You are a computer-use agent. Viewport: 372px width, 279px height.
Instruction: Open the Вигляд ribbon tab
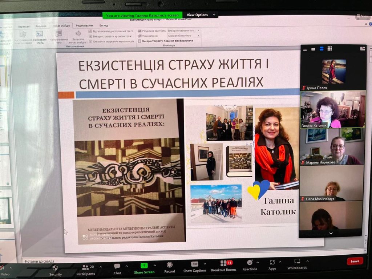point(104,25)
